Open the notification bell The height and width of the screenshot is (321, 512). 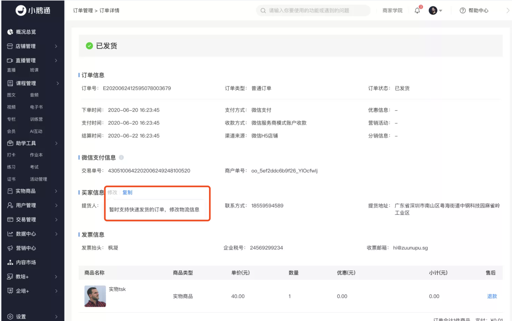click(x=417, y=11)
